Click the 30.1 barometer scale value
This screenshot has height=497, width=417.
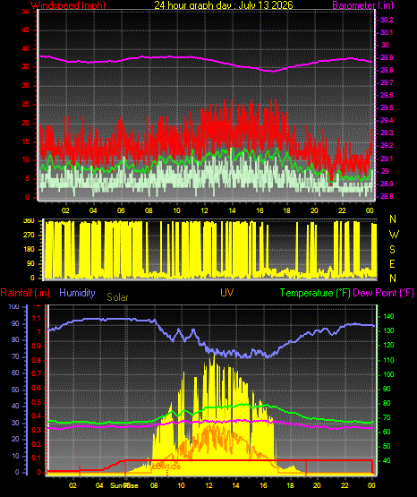(387, 32)
